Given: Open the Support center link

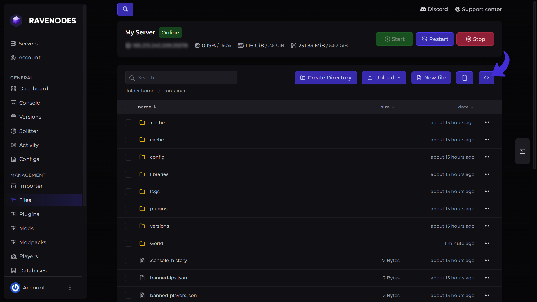Looking at the screenshot, I should click(x=478, y=9).
